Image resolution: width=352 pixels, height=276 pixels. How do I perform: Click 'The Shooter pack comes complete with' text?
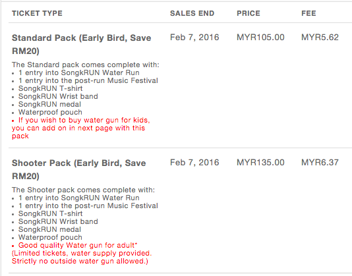83,190
